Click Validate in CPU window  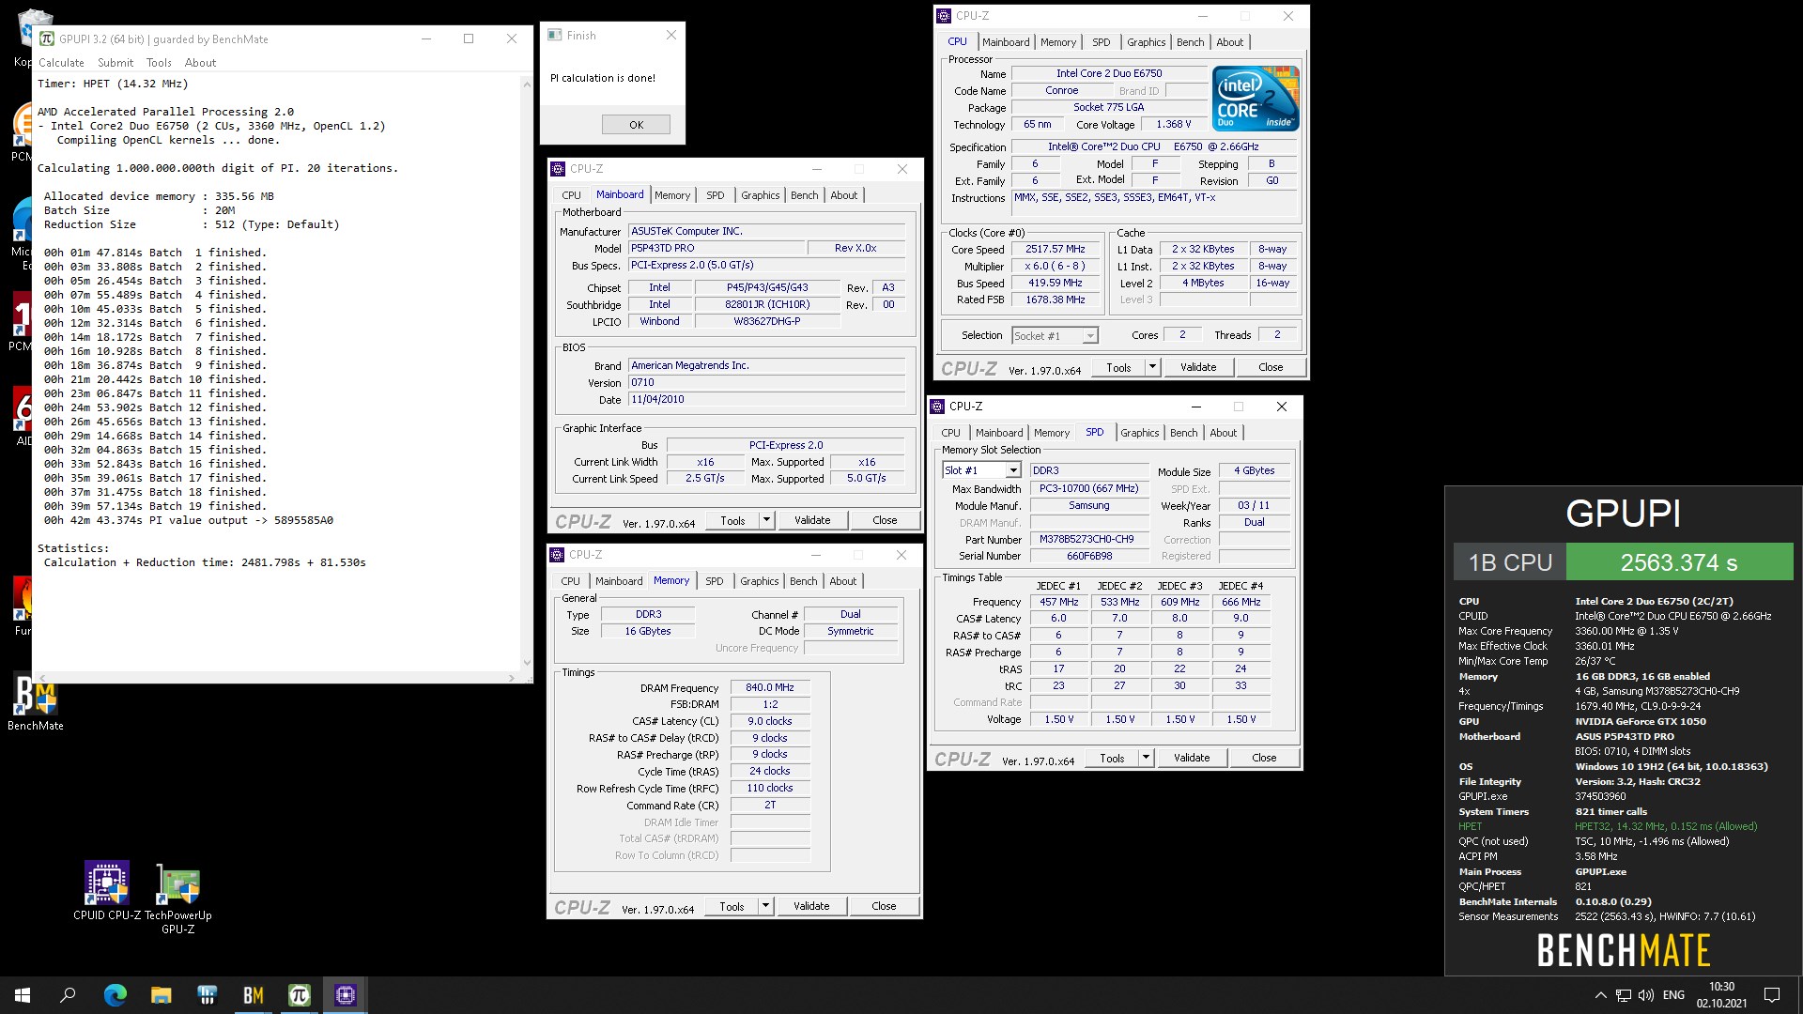1197,367
